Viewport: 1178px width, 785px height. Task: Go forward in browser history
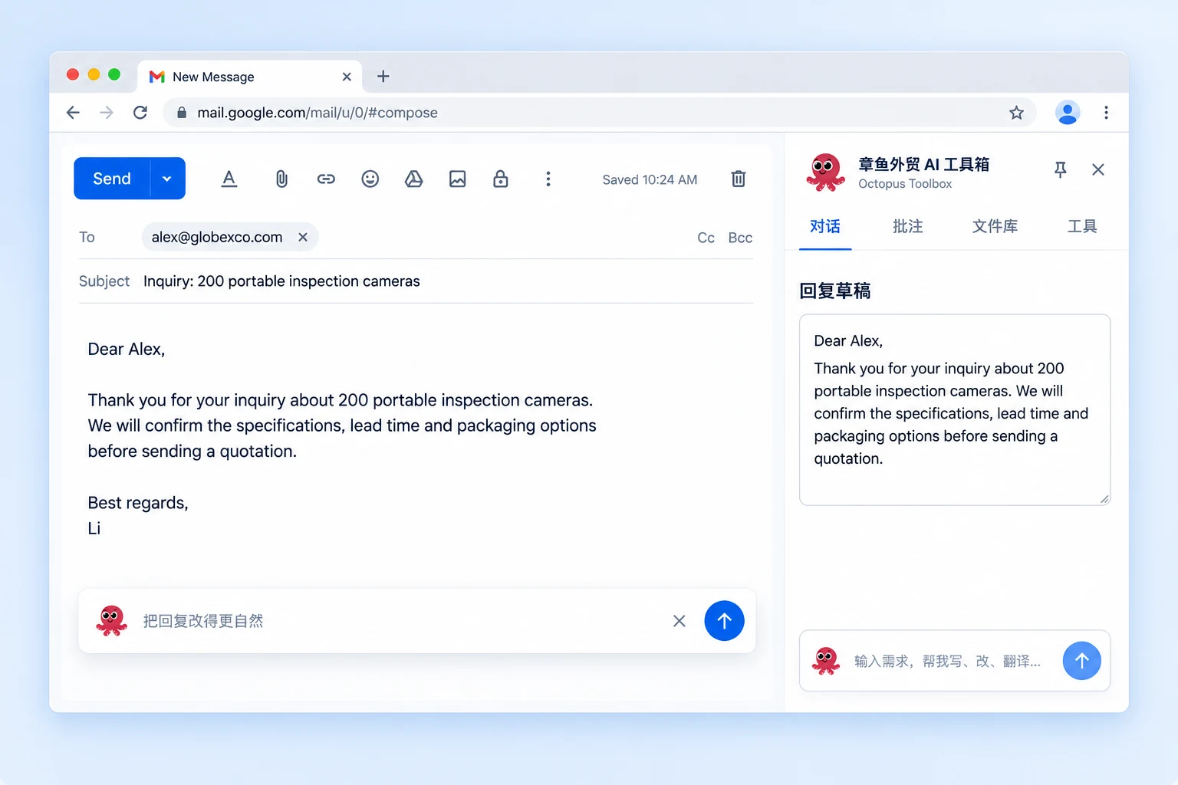click(x=107, y=113)
